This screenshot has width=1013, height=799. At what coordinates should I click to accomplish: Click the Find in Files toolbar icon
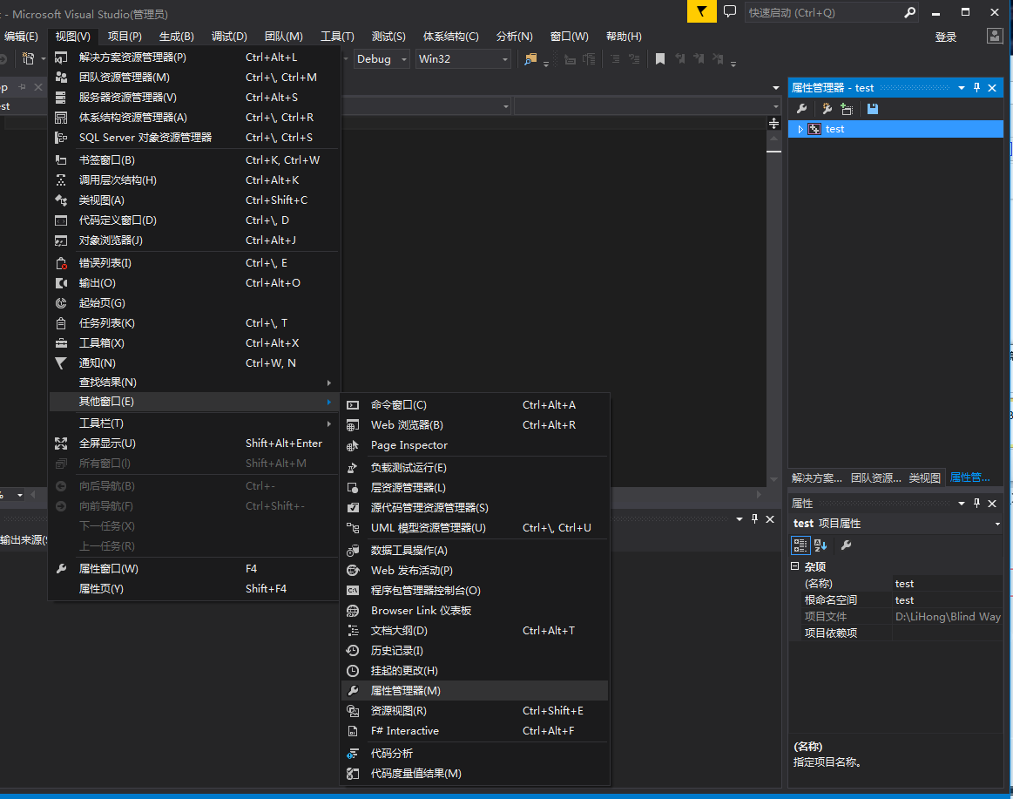click(x=530, y=59)
